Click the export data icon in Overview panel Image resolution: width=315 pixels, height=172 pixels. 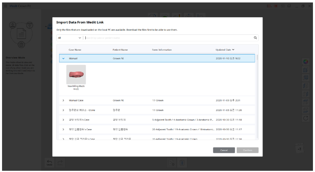pos(30,25)
